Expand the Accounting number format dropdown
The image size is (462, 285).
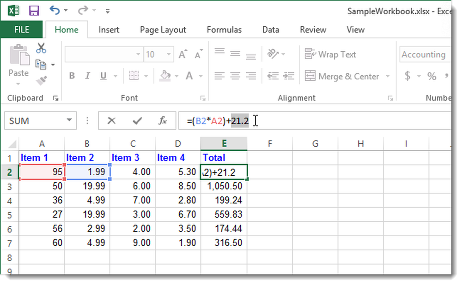[425, 54]
